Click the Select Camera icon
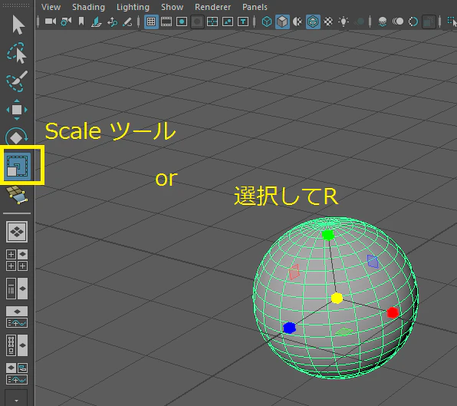The image size is (457, 406). 51,21
